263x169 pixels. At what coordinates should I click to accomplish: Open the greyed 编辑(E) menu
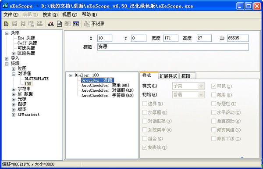(30, 14)
